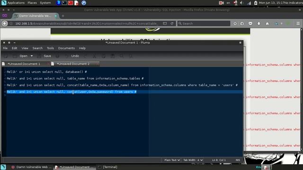Open Find and Replace icon in Pluma toolbar

[x=131, y=56]
